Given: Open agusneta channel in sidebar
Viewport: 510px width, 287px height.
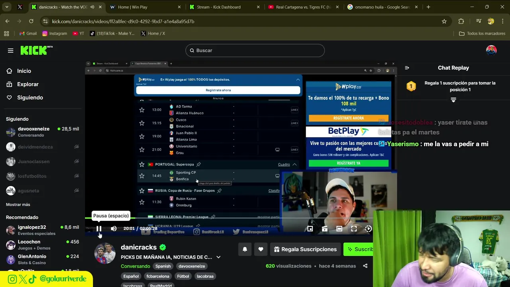Looking at the screenshot, I should (42, 191).
